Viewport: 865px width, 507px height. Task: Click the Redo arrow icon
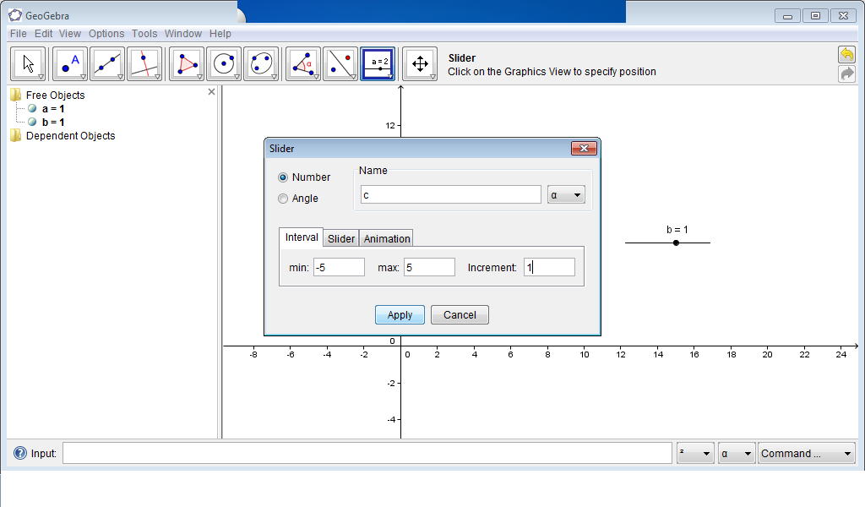846,74
